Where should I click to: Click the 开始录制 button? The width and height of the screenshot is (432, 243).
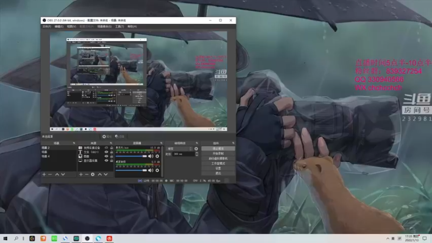click(x=218, y=153)
